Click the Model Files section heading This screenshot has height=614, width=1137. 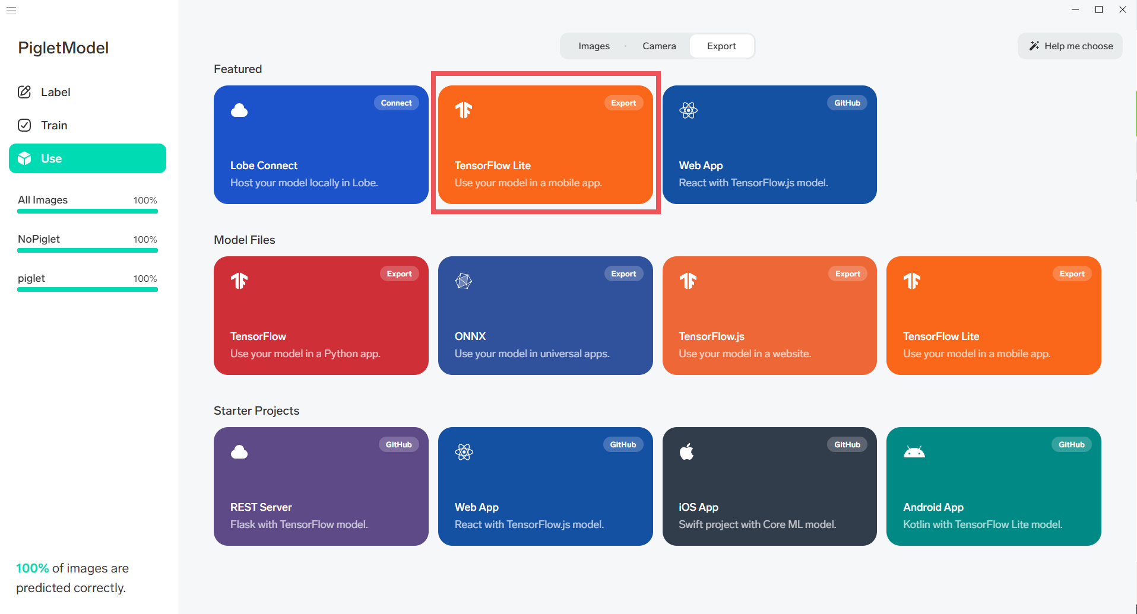245,240
